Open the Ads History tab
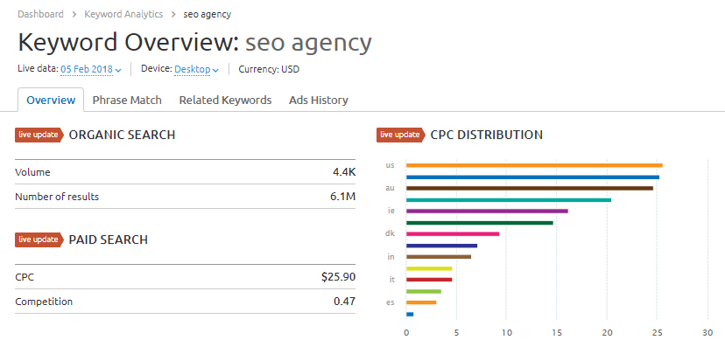Viewport: 725px width, 347px height. click(x=319, y=101)
